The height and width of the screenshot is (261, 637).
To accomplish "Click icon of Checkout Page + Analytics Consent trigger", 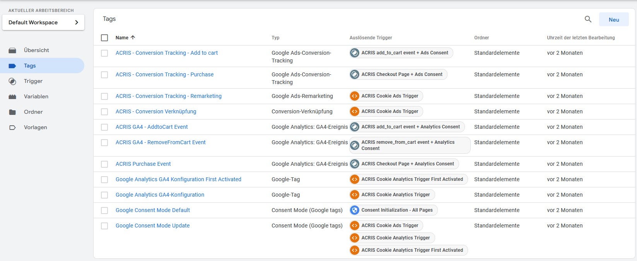I will pos(355,164).
